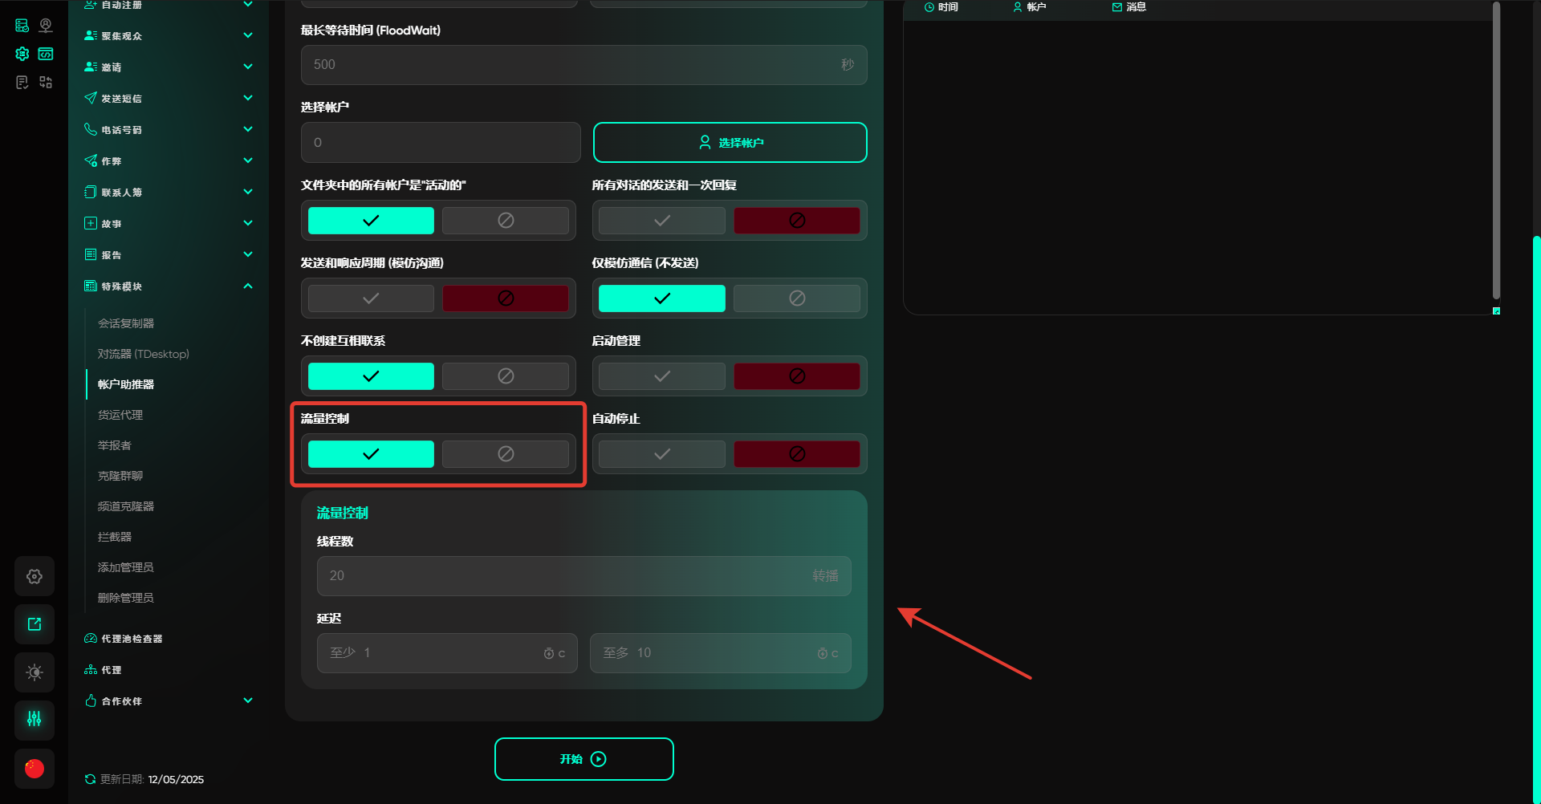Click the server checkmark icon at top-left
This screenshot has width=1541, height=804.
point(22,26)
